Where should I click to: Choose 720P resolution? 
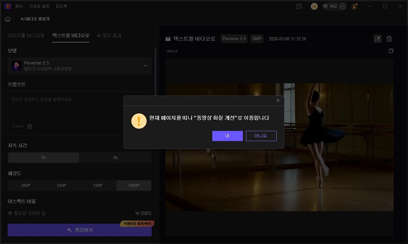pyautogui.click(x=97, y=186)
